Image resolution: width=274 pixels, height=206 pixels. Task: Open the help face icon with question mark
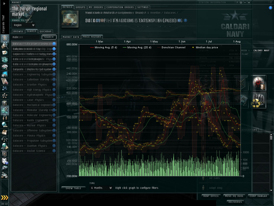(5, 161)
